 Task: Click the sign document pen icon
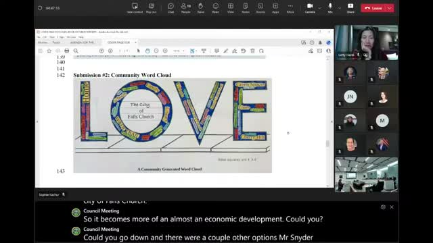click(235, 51)
